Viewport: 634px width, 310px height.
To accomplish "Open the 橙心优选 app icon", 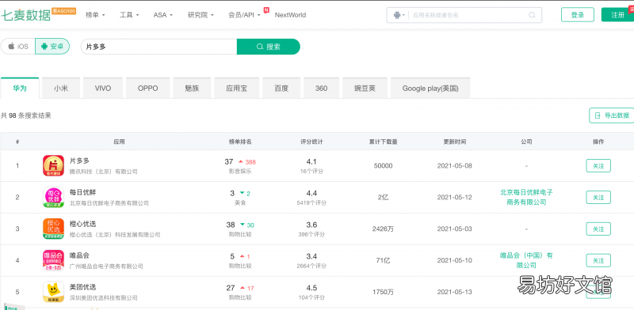I will point(53,229).
